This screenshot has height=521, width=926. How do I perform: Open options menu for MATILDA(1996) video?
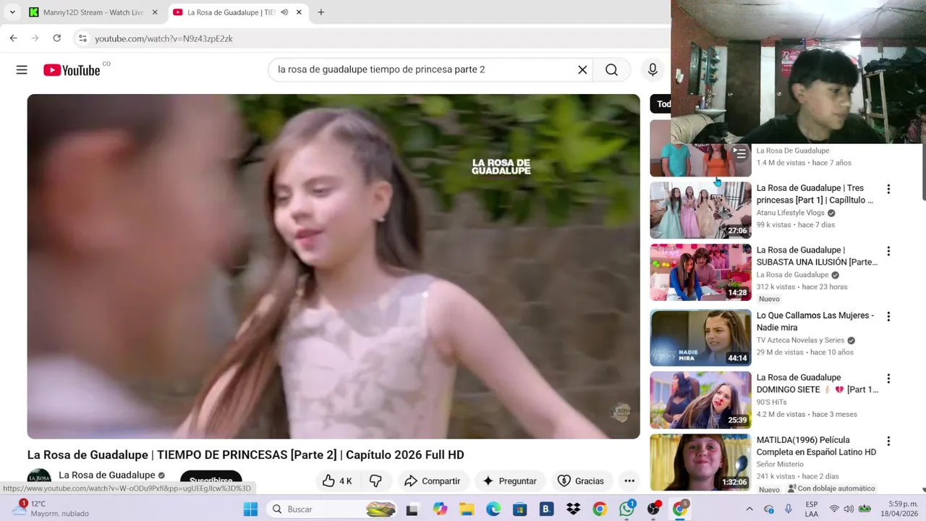pyautogui.click(x=888, y=441)
